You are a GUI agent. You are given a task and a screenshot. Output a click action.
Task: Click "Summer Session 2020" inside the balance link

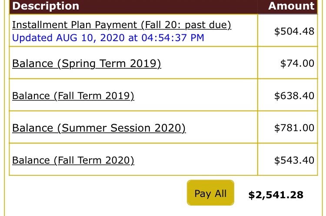(122, 128)
